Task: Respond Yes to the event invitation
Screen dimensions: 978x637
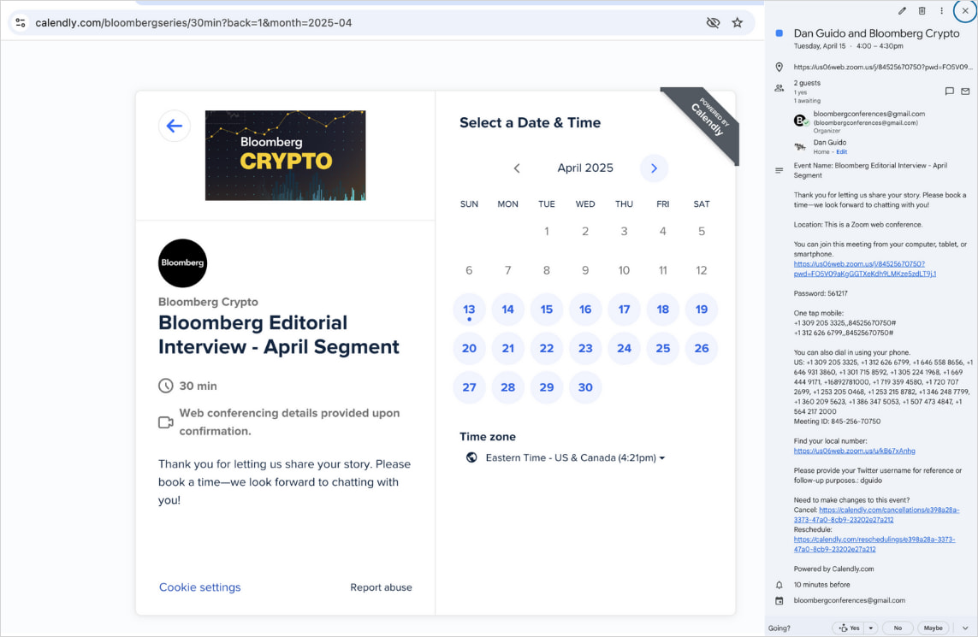Action: point(851,627)
